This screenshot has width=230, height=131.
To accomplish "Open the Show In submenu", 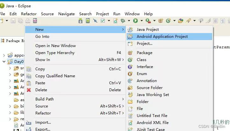I will 75,60.
